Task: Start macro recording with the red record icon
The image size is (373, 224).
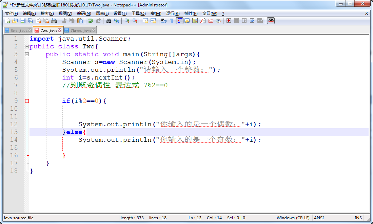Action: [229, 21]
